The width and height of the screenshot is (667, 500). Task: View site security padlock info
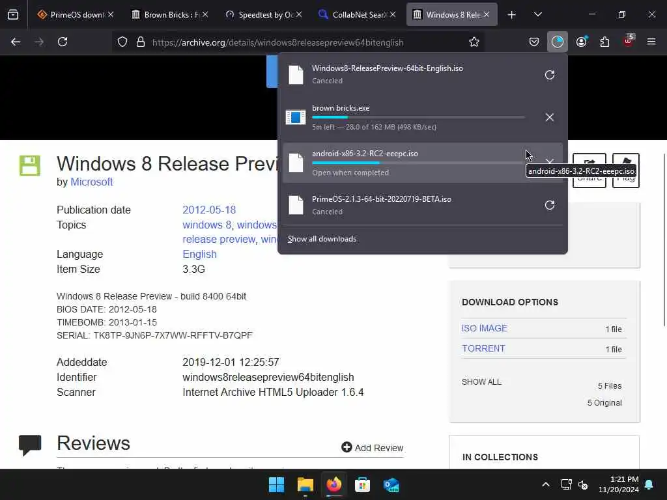tap(141, 42)
